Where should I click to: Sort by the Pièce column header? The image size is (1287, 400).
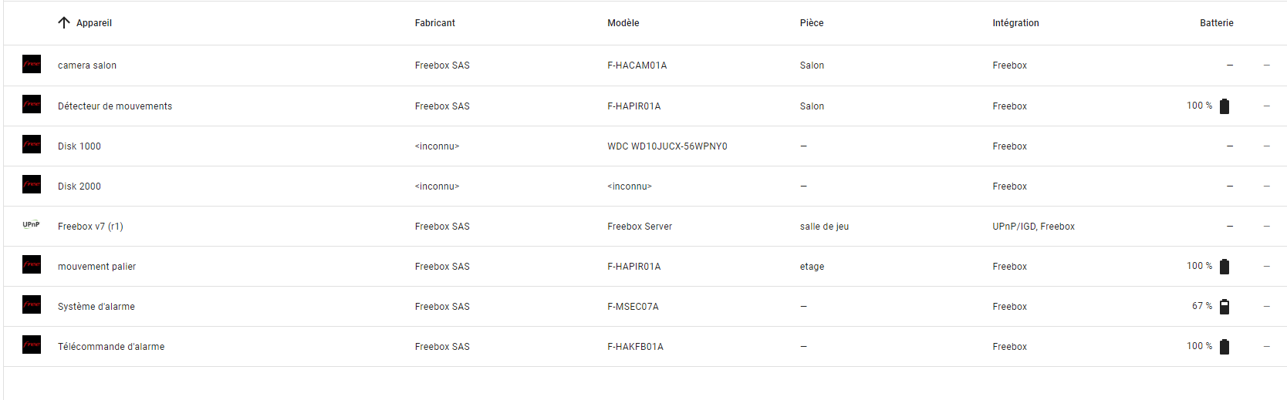tap(812, 23)
